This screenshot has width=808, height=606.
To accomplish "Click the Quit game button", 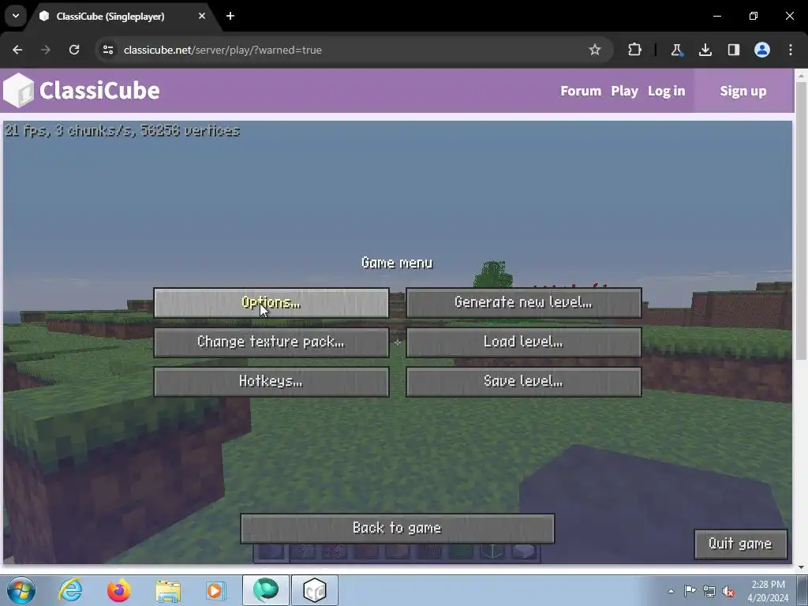I will tap(740, 544).
